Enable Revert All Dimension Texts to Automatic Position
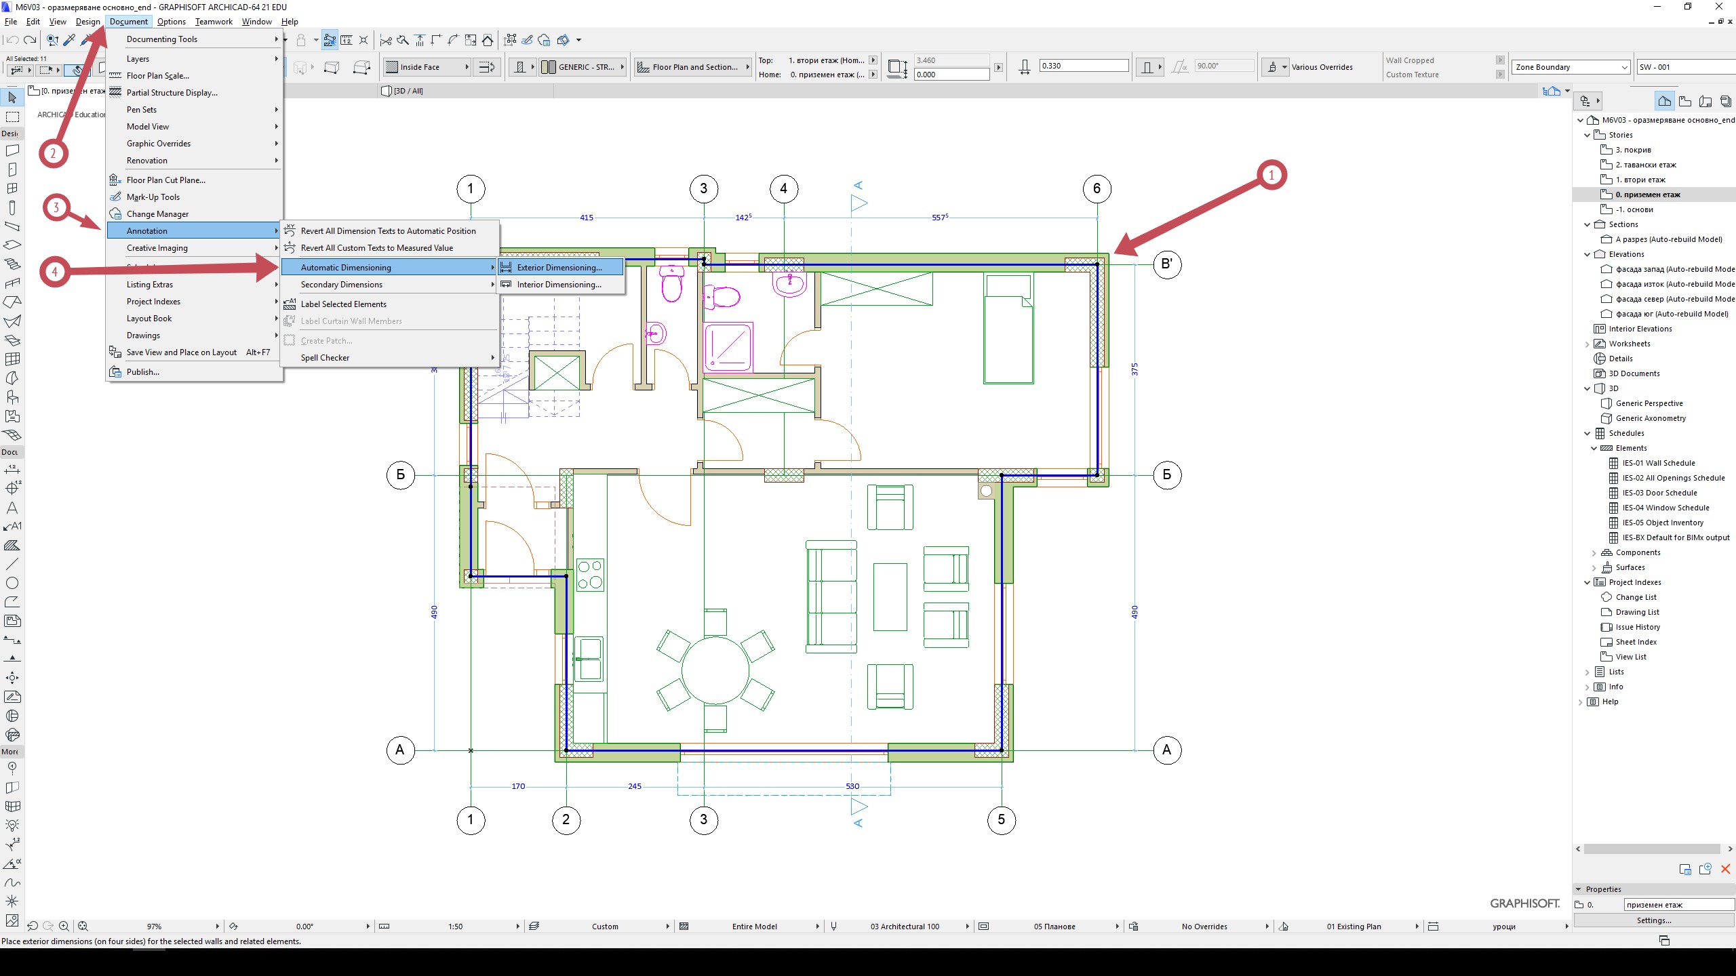Viewport: 1736px width, 976px height. coord(387,230)
